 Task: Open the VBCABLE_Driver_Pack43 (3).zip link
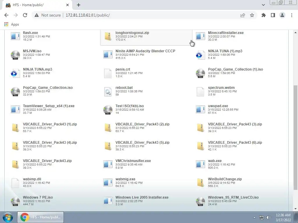point(235,124)
